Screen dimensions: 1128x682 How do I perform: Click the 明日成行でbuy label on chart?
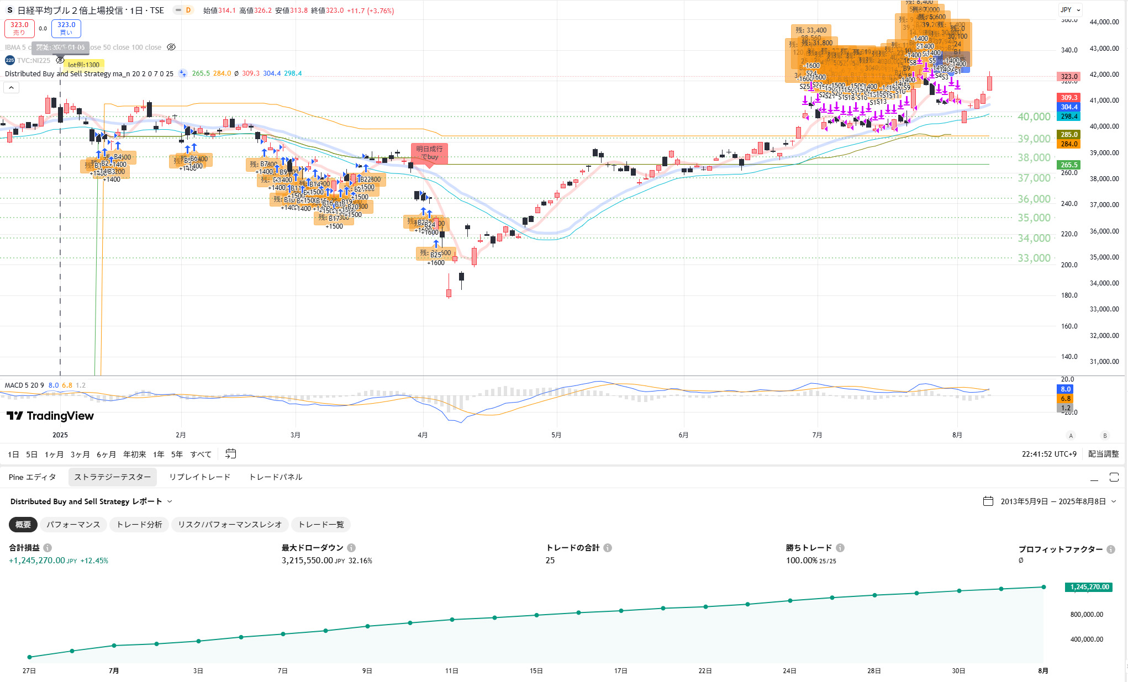[429, 153]
